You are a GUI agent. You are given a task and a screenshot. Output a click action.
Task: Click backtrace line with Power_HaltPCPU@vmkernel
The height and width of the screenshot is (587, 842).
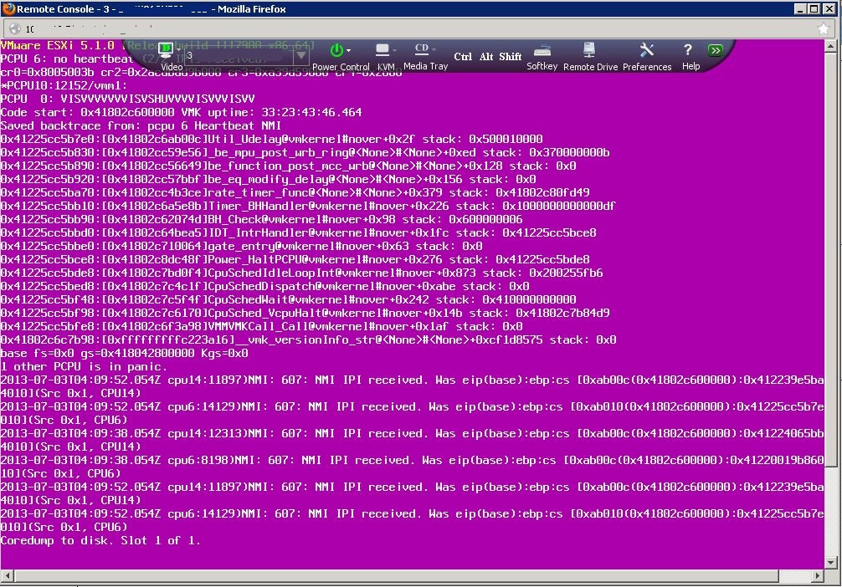click(295, 259)
